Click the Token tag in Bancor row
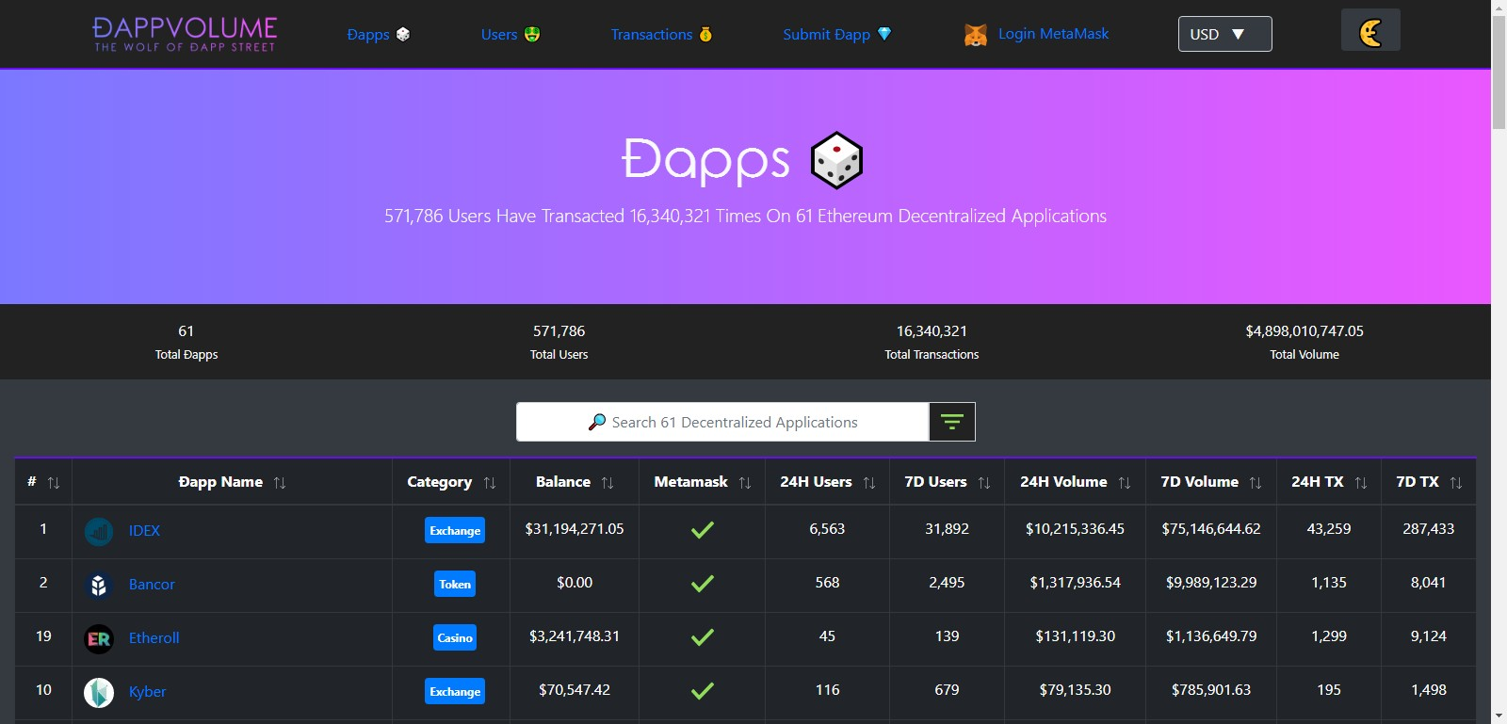 [x=455, y=584]
